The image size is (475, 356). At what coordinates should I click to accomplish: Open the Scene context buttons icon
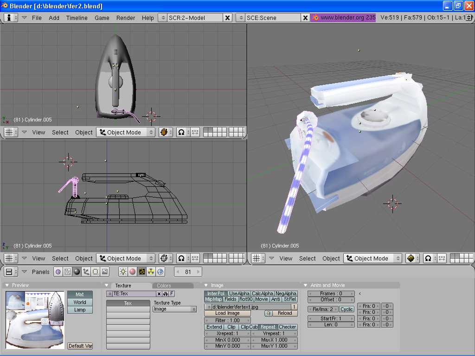coord(104,272)
